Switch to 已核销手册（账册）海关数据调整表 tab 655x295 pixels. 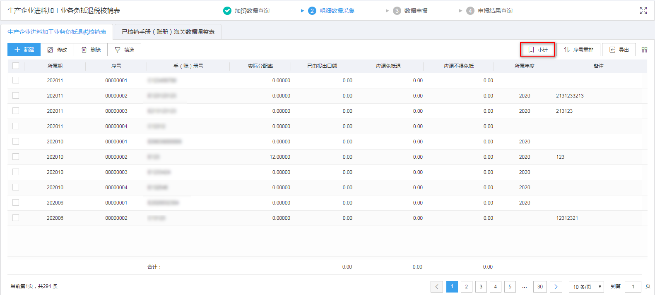point(168,32)
